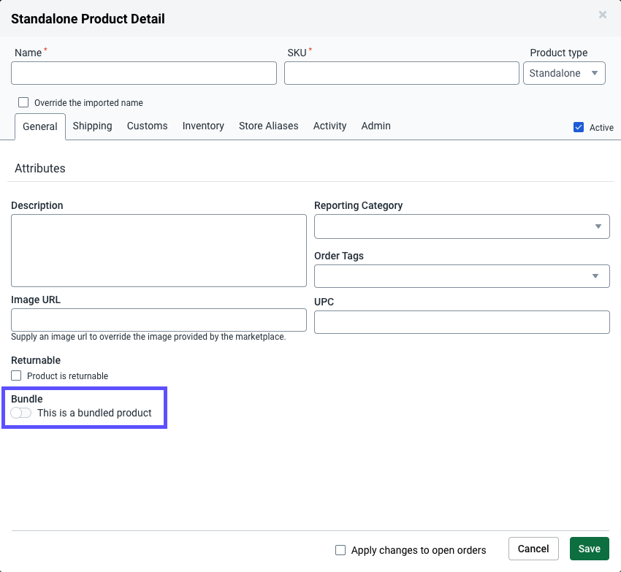The image size is (621, 572).
Task: Enable the bundled product toggle
Action: [21, 413]
